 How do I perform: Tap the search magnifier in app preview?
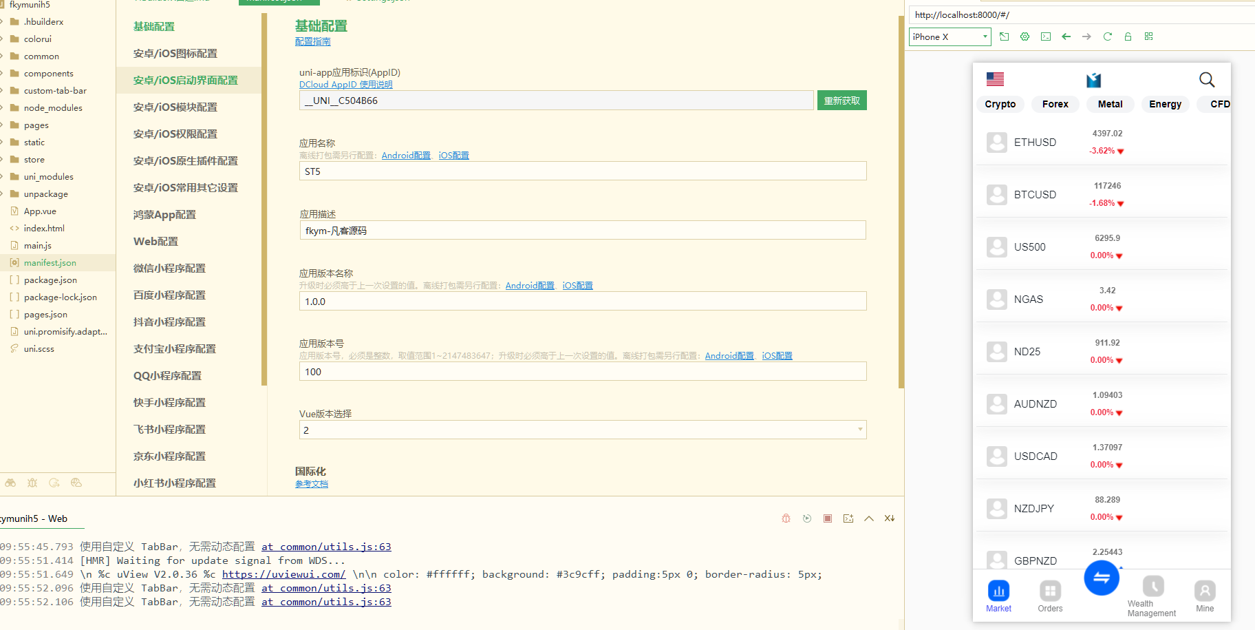pos(1206,80)
